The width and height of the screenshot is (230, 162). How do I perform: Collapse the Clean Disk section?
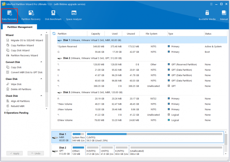pos(41,79)
